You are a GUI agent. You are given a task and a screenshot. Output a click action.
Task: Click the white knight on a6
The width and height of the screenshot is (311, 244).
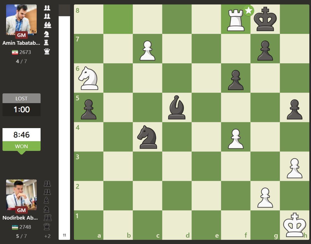coord(88,78)
